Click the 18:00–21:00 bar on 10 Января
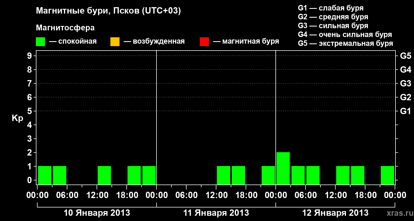 point(134,175)
